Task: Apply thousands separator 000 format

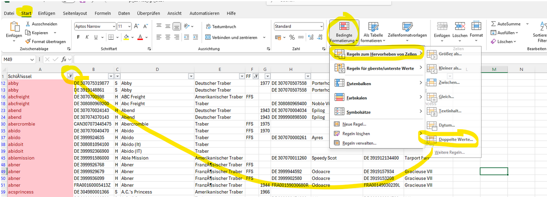Action: tap(301, 37)
